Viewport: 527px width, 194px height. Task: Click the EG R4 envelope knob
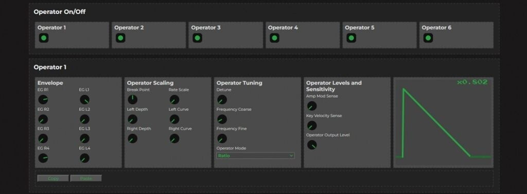click(x=43, y=158)
